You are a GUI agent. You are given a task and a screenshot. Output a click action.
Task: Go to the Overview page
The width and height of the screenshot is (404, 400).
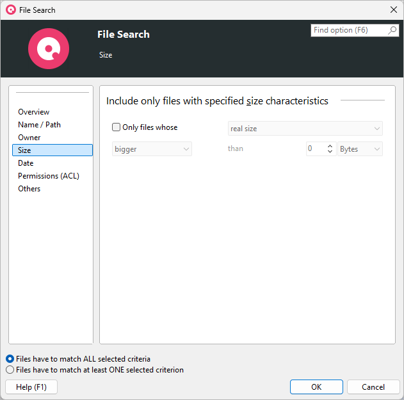coord(33,112)
